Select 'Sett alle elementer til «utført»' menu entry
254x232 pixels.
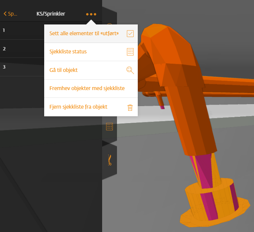tap(91, 34)
